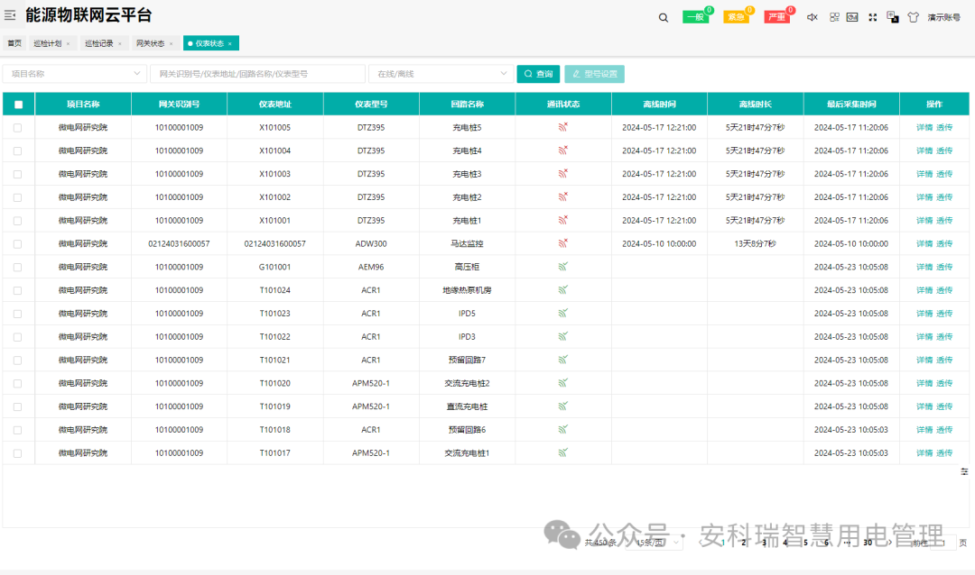This screenshot has width=975, height=575.
Task: Click the online signal icon for 交流充电桩1
Action: point(562,452)
